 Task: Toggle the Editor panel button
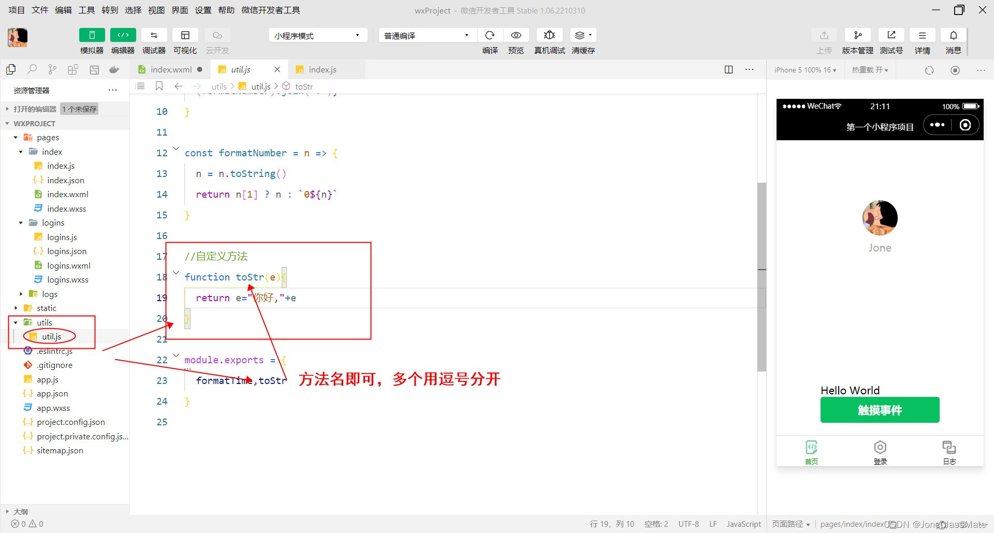click(x=123, y=35)
